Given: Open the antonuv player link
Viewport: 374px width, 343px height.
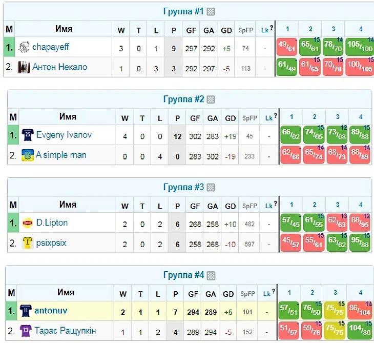Looking at the screenshot, I should pyautogui.click(x=51, y=311).
